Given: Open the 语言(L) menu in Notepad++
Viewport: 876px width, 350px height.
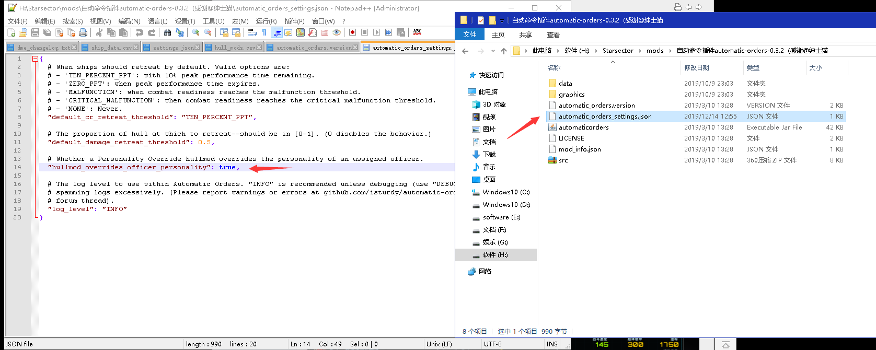Looking at the screenshot, I should pyautogui.click(x=157, y=21).
